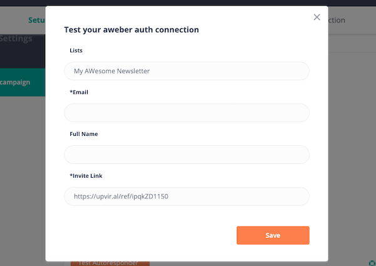Click the Test Autoresponder button
Image resolution: width=376 pixels, height=266 pixels.
(110, 263)
